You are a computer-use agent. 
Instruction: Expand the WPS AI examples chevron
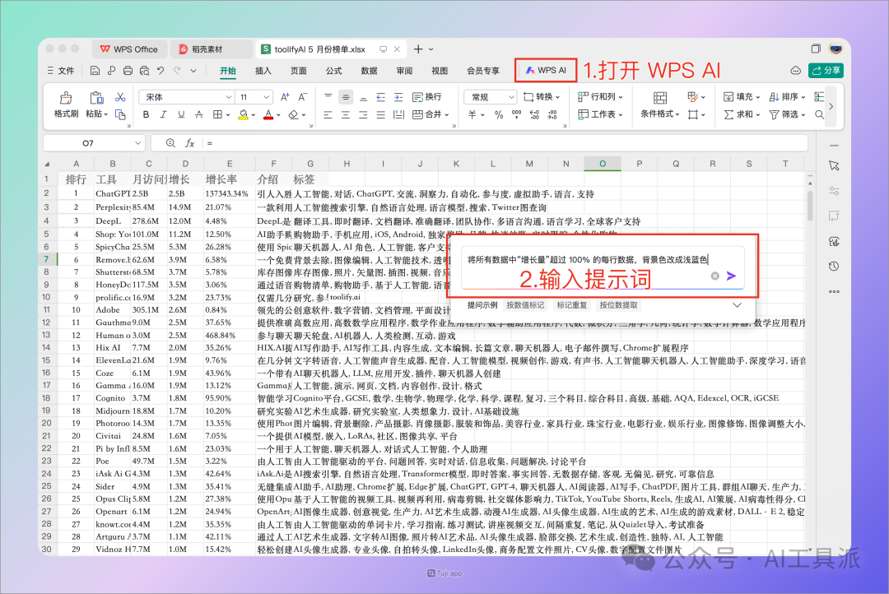tap(737, 305)
